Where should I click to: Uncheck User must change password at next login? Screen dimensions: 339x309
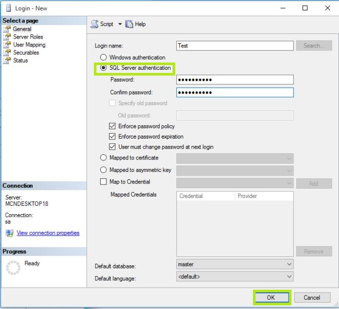[112, 147]
